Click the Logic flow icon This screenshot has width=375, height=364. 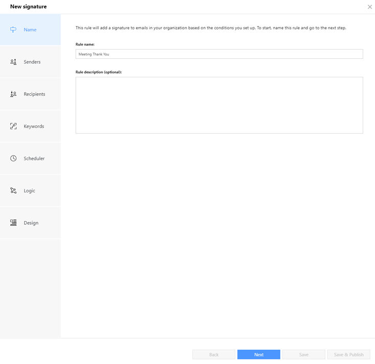coord(13,191)
